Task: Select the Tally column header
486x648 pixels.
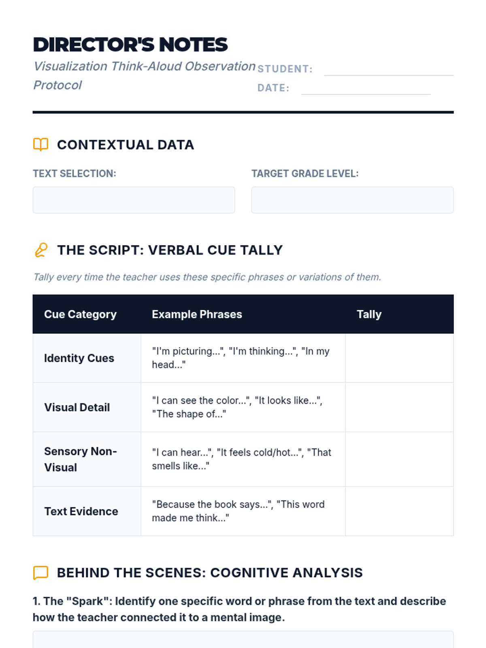Action: click(369, 314)
